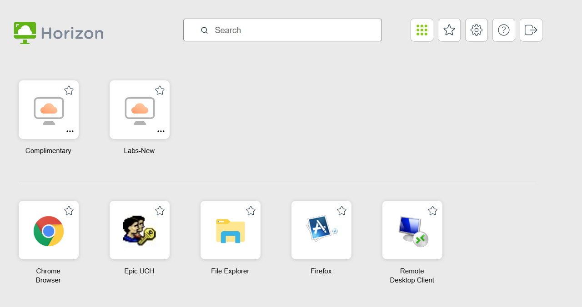Viewport: 582px width, 307px height.
Task: Open help using the question mark icon
Action: [504, 30]
